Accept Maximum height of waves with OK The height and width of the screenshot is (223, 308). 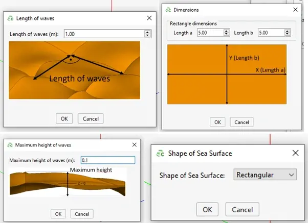pos(58,214)
